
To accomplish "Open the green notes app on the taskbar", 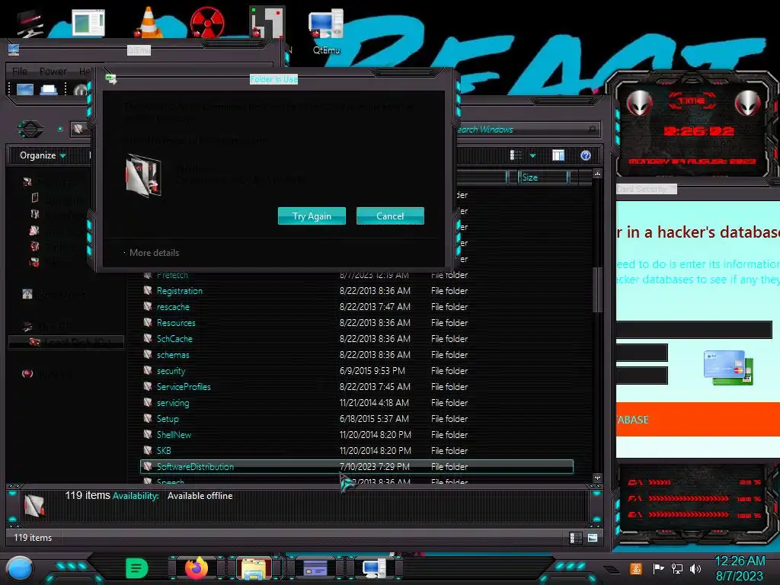I will coord(137,568).
